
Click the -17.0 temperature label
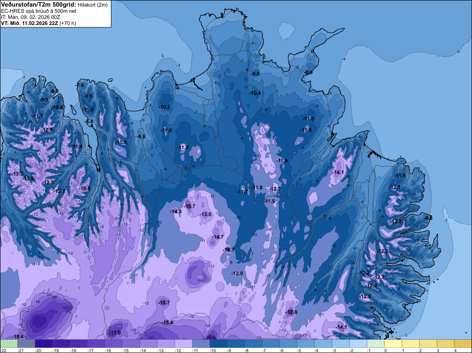tap(115, 333)
